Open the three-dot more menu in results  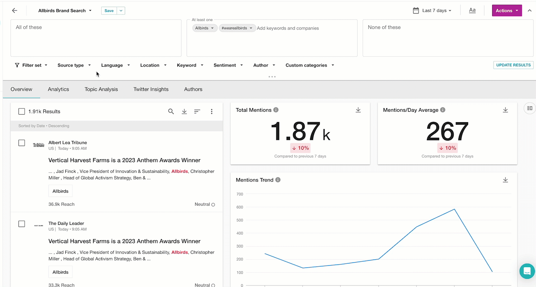pos(212,111)
